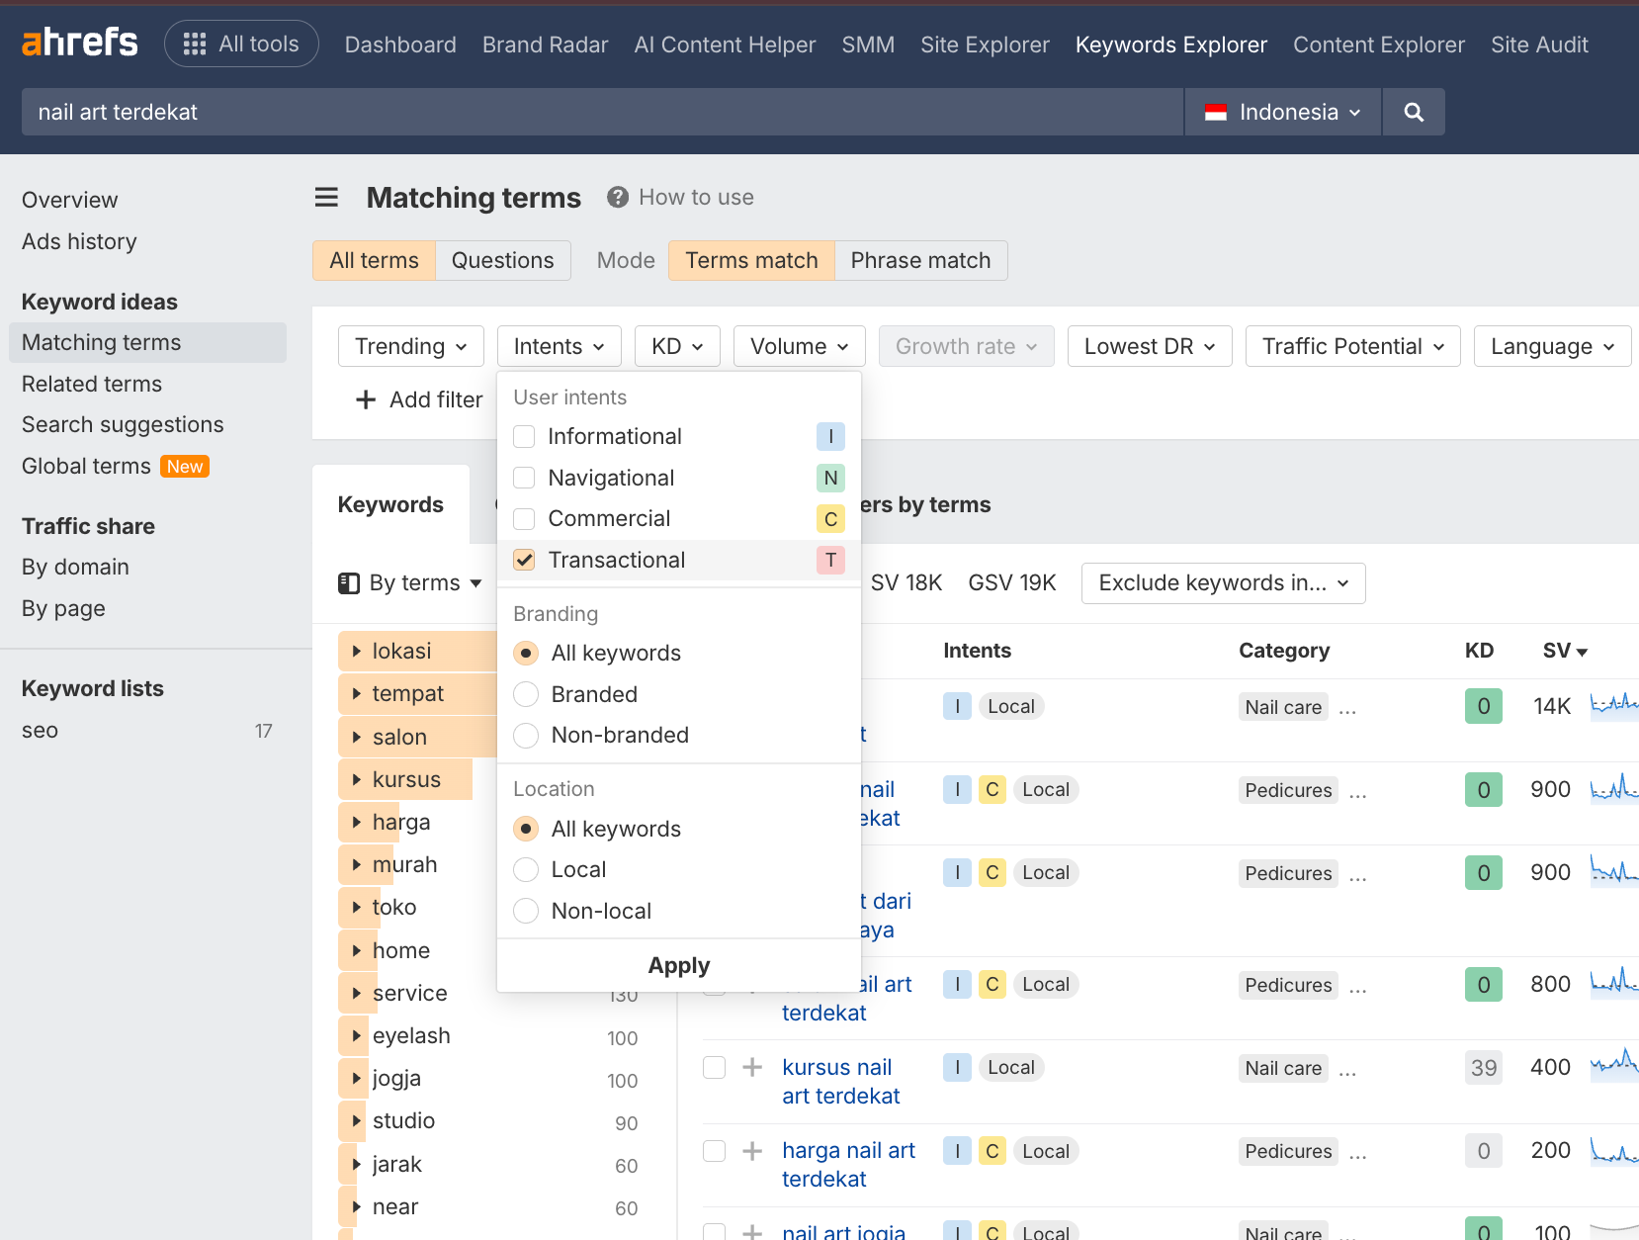Image resolution: width=1639 pixels, height=1240 pixels.
Task: Open the harga nail art terdekat keyword link
Action: (x=848, y=1164)
